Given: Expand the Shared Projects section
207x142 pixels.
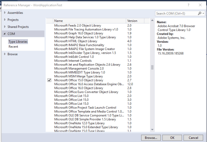Looking at the screenshot, I should 5,27.
